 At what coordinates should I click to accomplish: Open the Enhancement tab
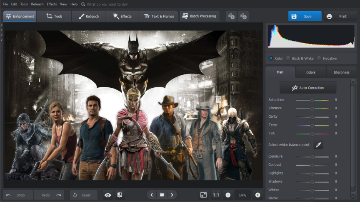click(x=20, y=16)
